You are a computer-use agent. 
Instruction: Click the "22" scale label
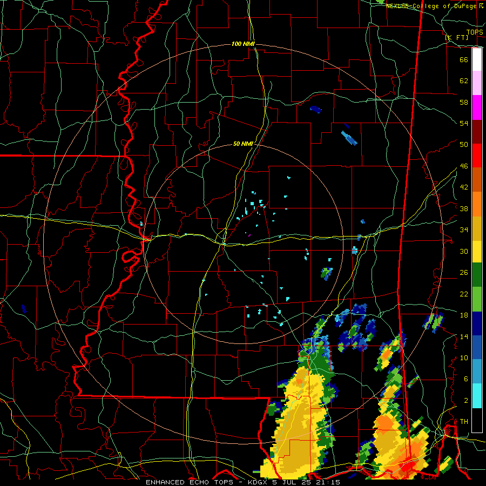click(464, 294)
